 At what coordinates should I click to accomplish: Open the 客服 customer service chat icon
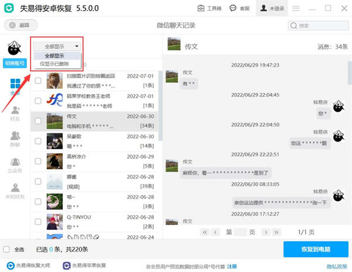coord(233,8)
